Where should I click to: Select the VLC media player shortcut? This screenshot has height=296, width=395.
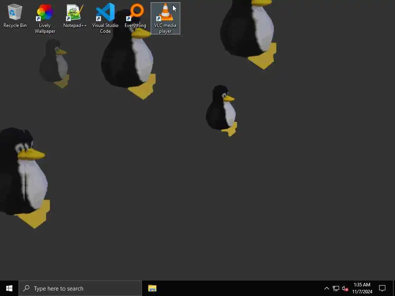point(165,18)
